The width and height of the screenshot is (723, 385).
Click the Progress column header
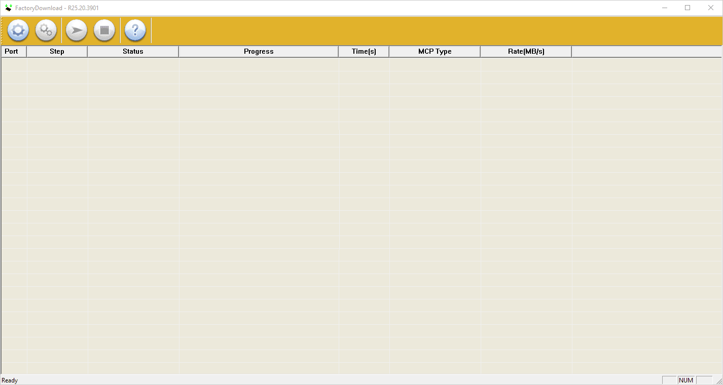coord(258,51)
